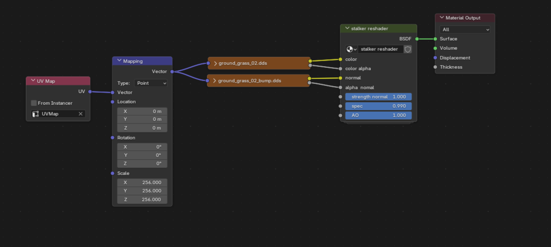Click Scale Z field 256.000
The width and height of the screenshot is (551, 247).
coord(142,200)
